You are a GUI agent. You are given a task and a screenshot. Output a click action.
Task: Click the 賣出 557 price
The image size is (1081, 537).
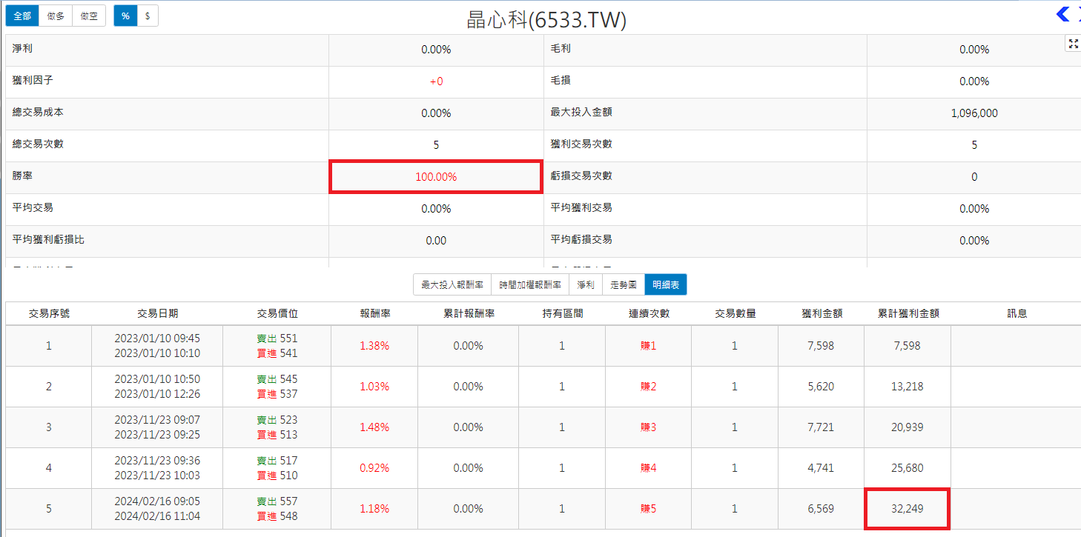click(x=277, y=501)
